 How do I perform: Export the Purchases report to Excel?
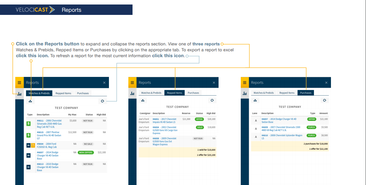tap(255, 100)
